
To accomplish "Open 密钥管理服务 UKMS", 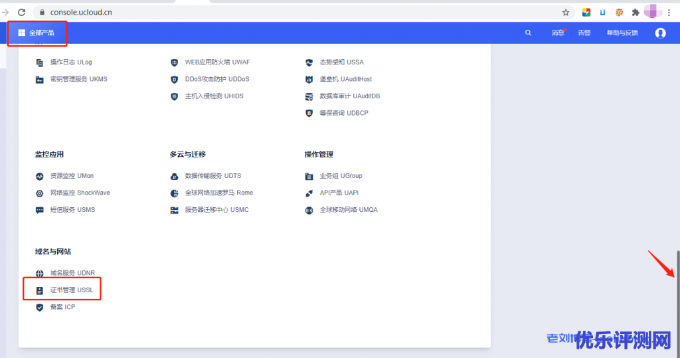I will click(79, 79).
